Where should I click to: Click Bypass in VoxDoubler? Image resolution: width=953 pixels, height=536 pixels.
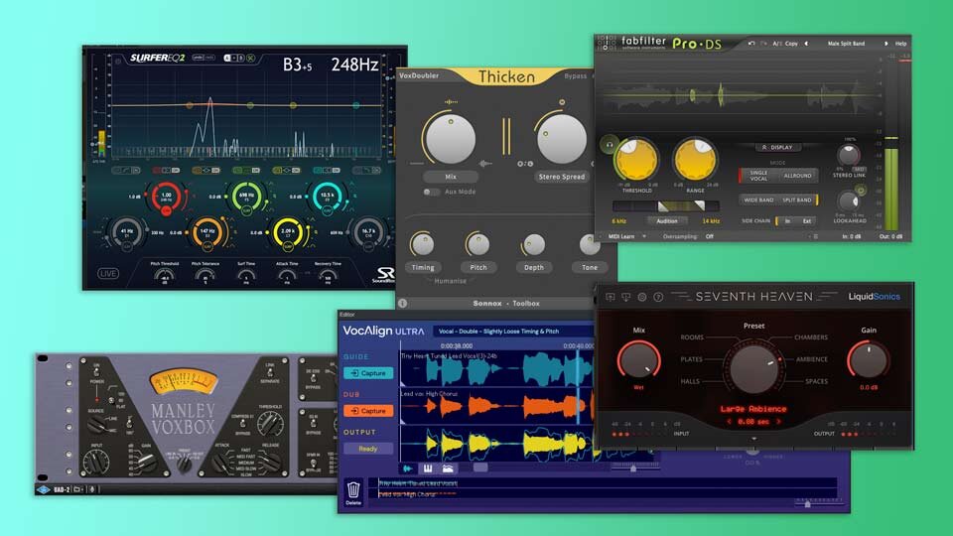575,76
